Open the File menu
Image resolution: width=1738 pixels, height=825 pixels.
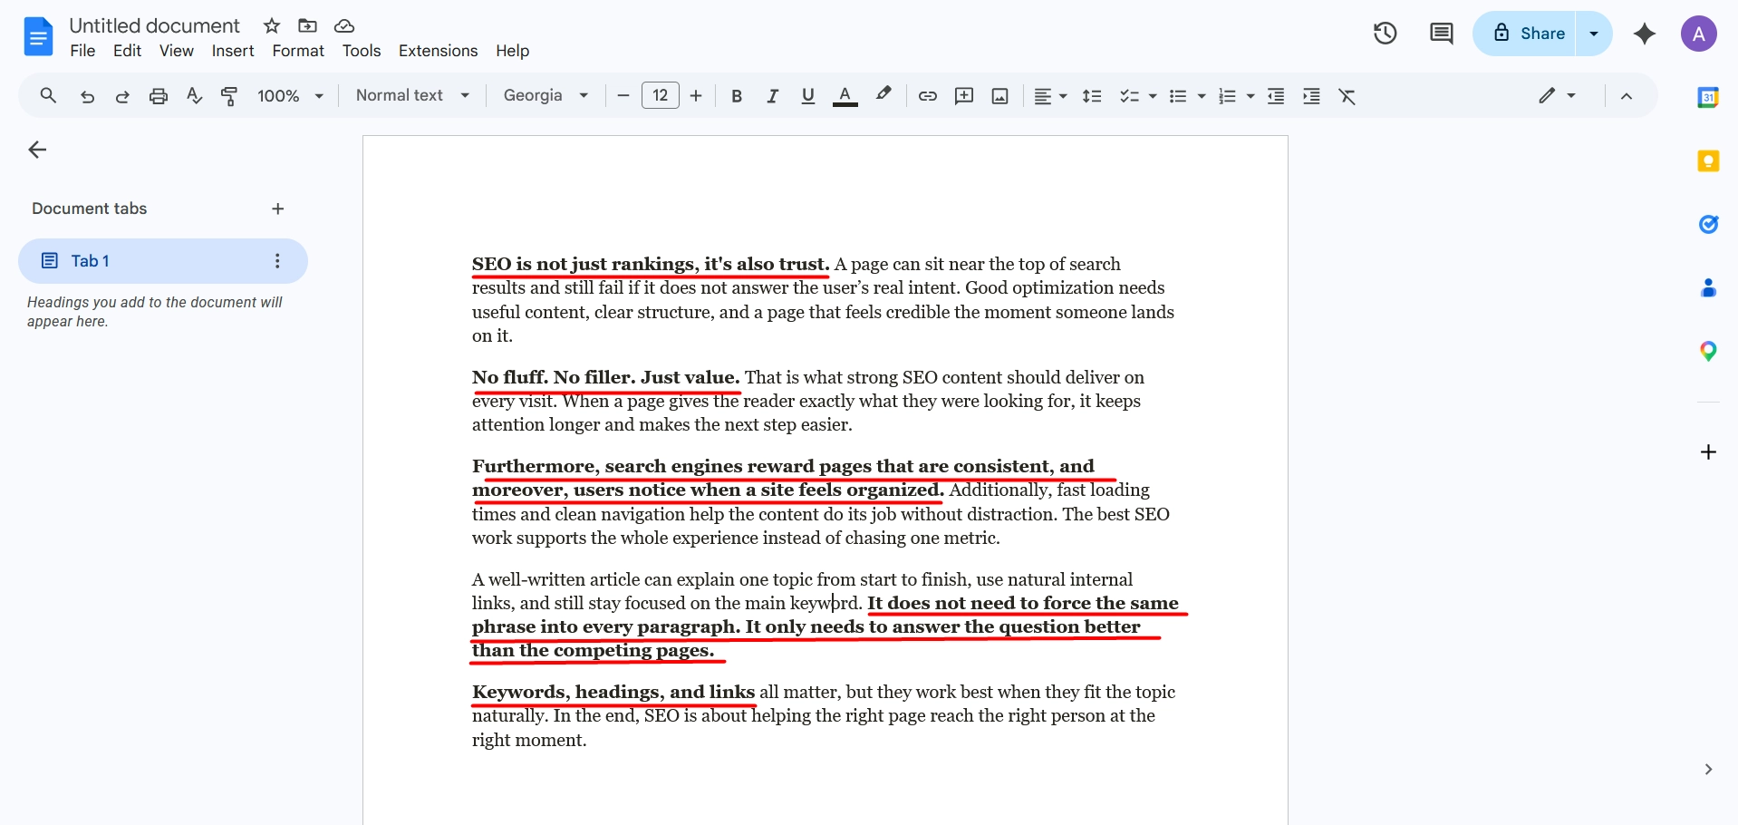82,51
